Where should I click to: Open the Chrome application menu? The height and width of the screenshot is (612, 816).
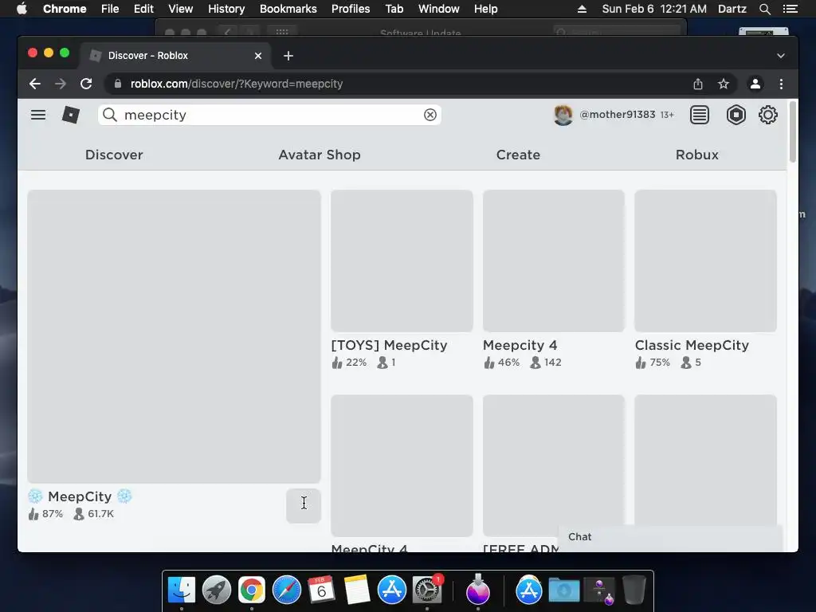(x=65, y=9)
